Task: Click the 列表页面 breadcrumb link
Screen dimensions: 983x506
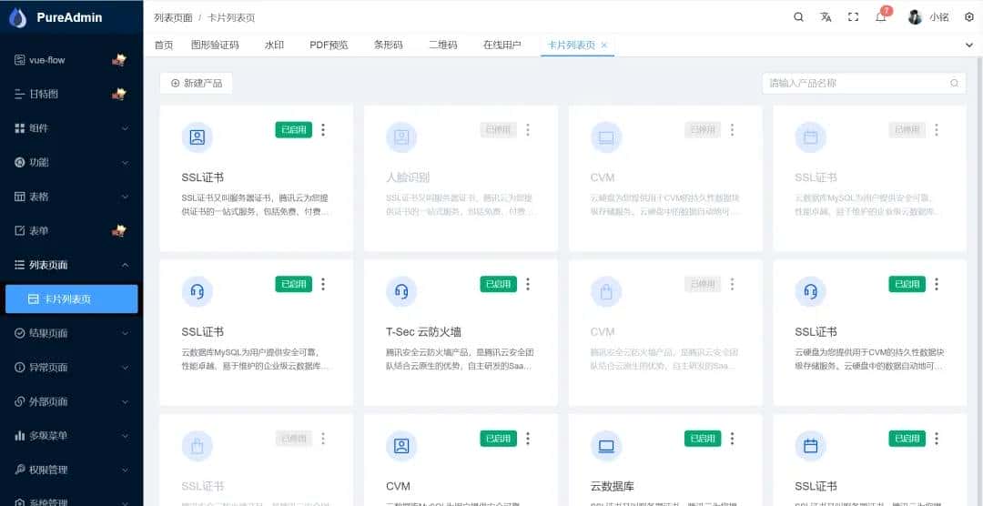Action: pyautogui.click(x=173, y=17)
